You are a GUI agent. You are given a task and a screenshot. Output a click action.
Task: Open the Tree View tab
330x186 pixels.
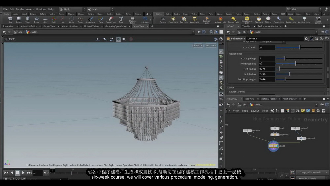tap(249, 99)
